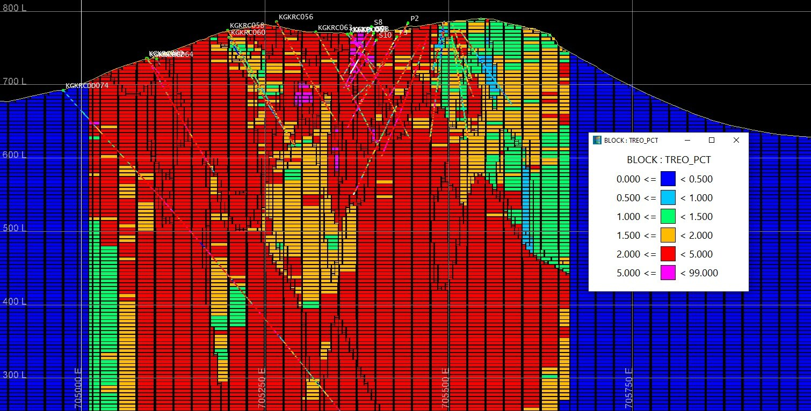
Task: Click the legend title bar text BLOCK : TREO_PCT
Action: click(631, 140)
